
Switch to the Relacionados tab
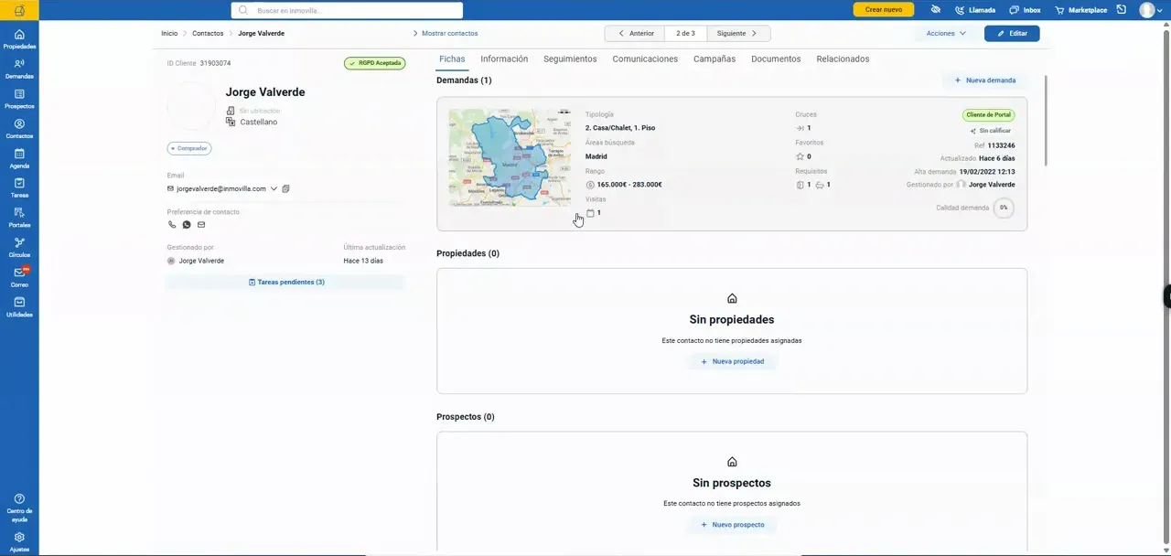tap(843, 59)
